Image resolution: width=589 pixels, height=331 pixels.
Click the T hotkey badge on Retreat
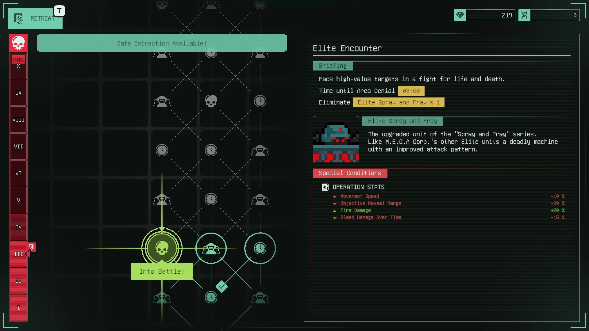click(60, 11)
